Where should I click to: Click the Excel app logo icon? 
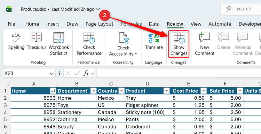[x=9, y=9]
